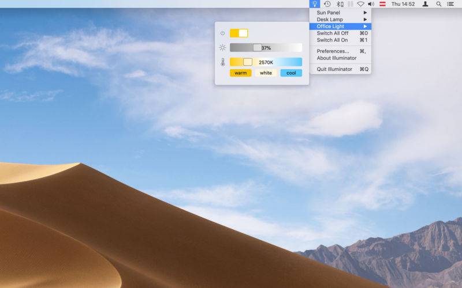Open the Time Machine menu bar icon

click(x=327, y=4)
